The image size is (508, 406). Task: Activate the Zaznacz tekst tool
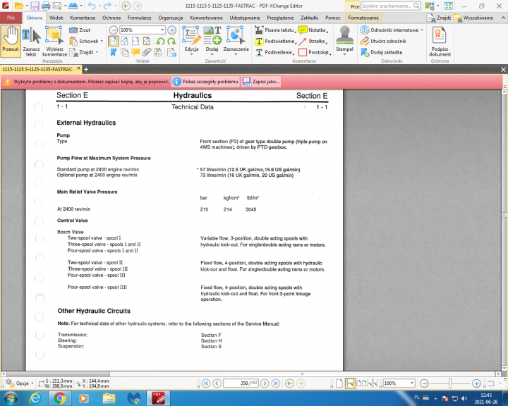point(31,41)
